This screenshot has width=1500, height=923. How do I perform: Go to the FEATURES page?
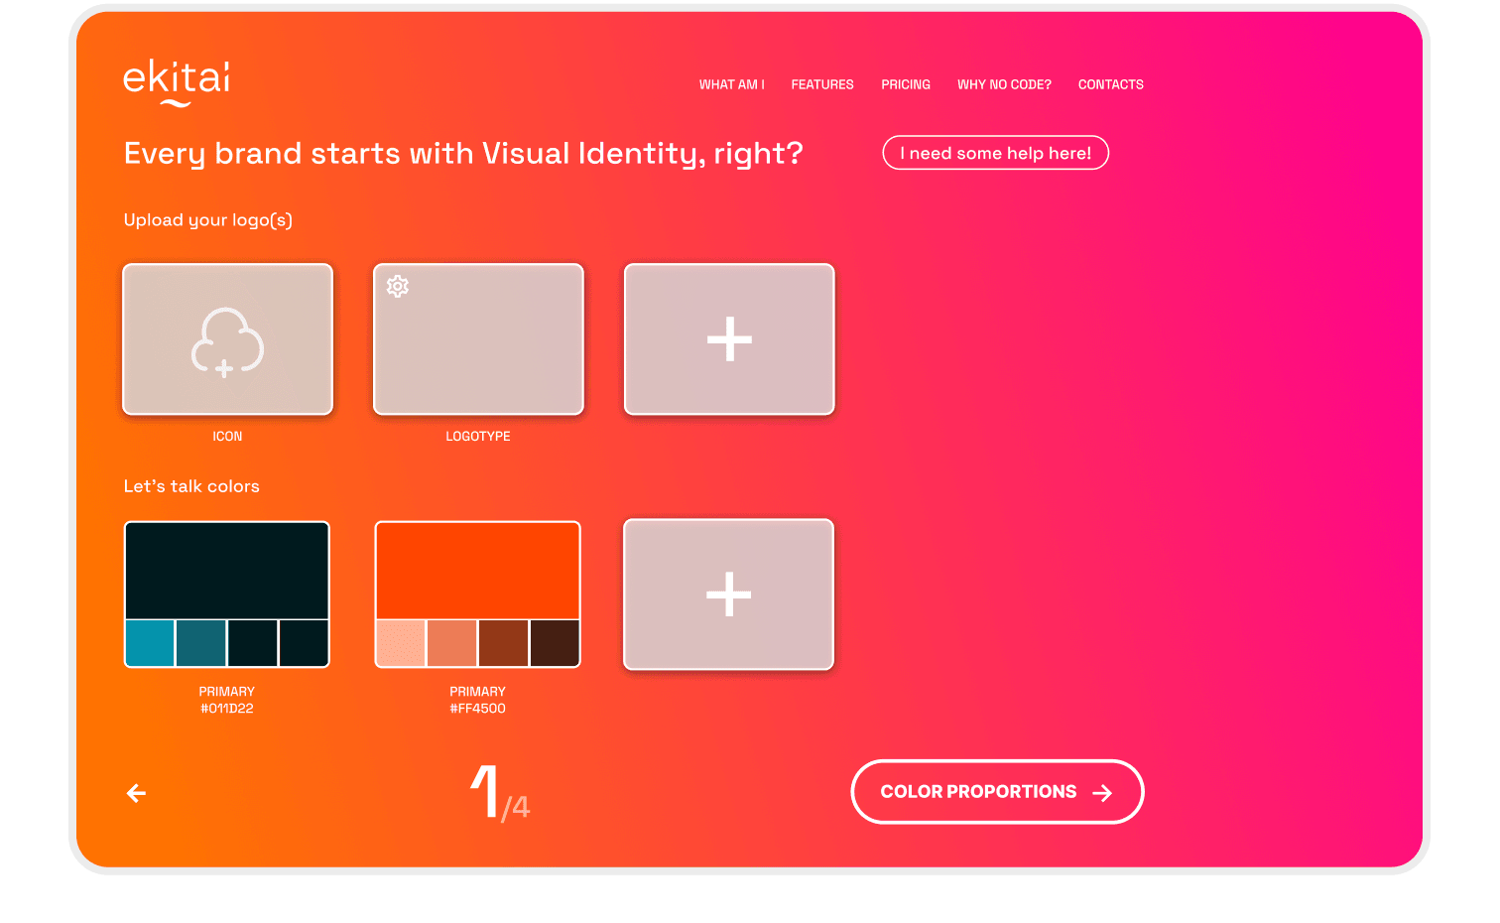click(x=821, y=85)
